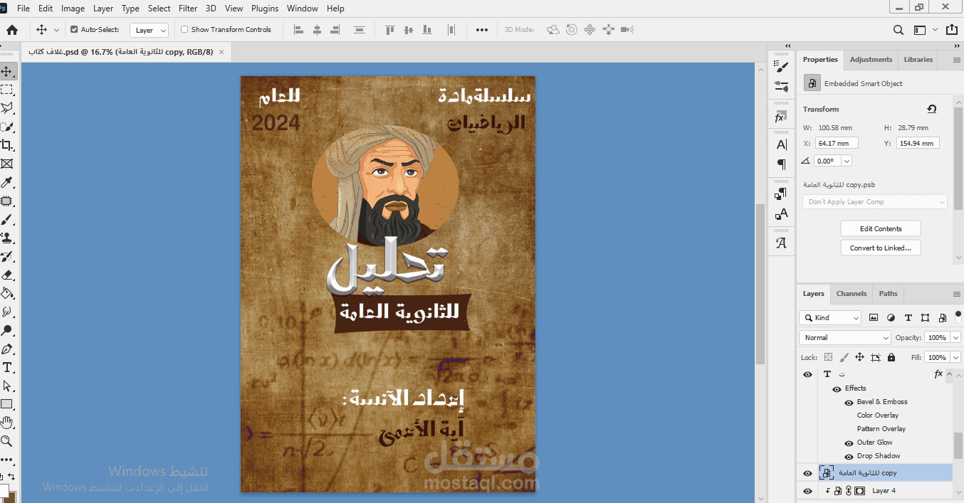Open the Filter menu

[x=188, y=9]
